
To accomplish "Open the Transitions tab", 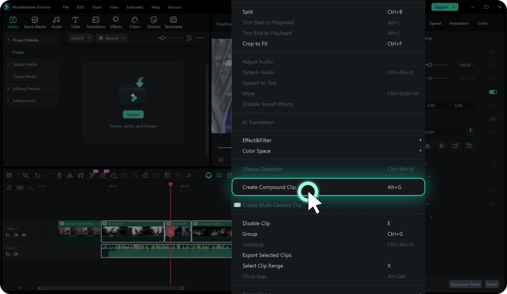I will click(x=96, y=22).
